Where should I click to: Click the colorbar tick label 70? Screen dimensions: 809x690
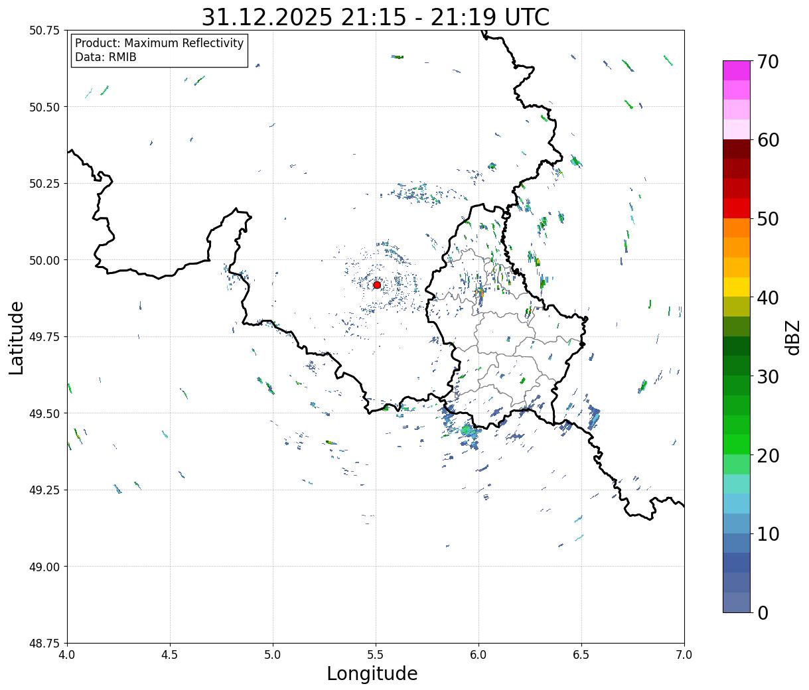[767, 62]
